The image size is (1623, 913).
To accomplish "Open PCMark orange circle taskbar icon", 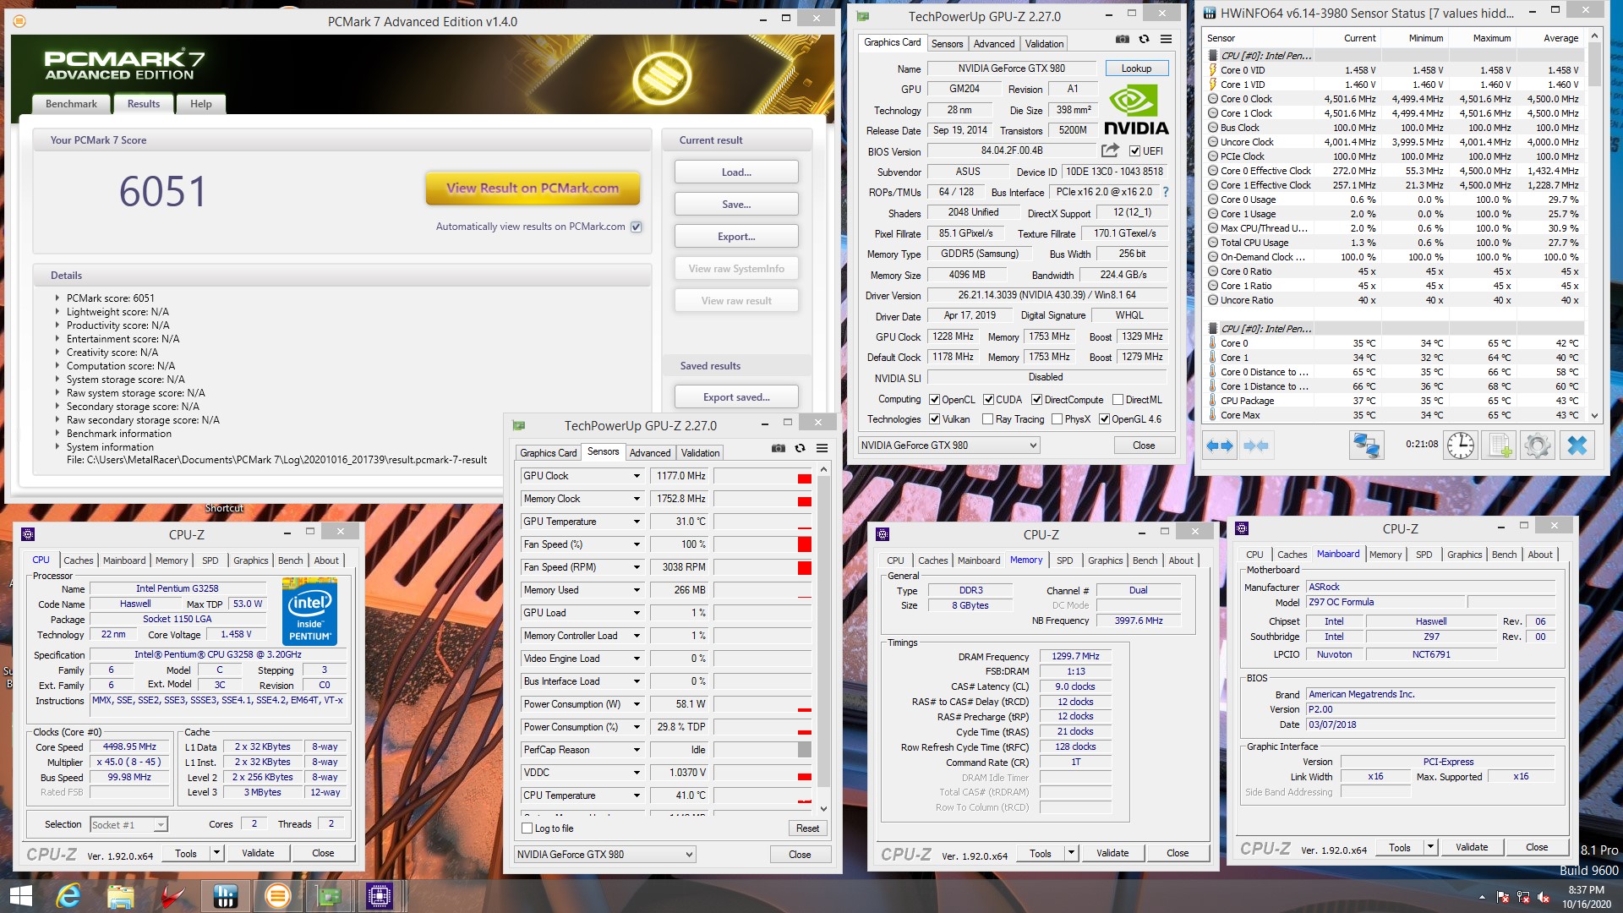I will click(277, 896).
